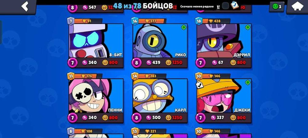Viewport: 308px width, 138px height.
Task: Tap the 340 power points under Пенни
Action: pos(90,118)
